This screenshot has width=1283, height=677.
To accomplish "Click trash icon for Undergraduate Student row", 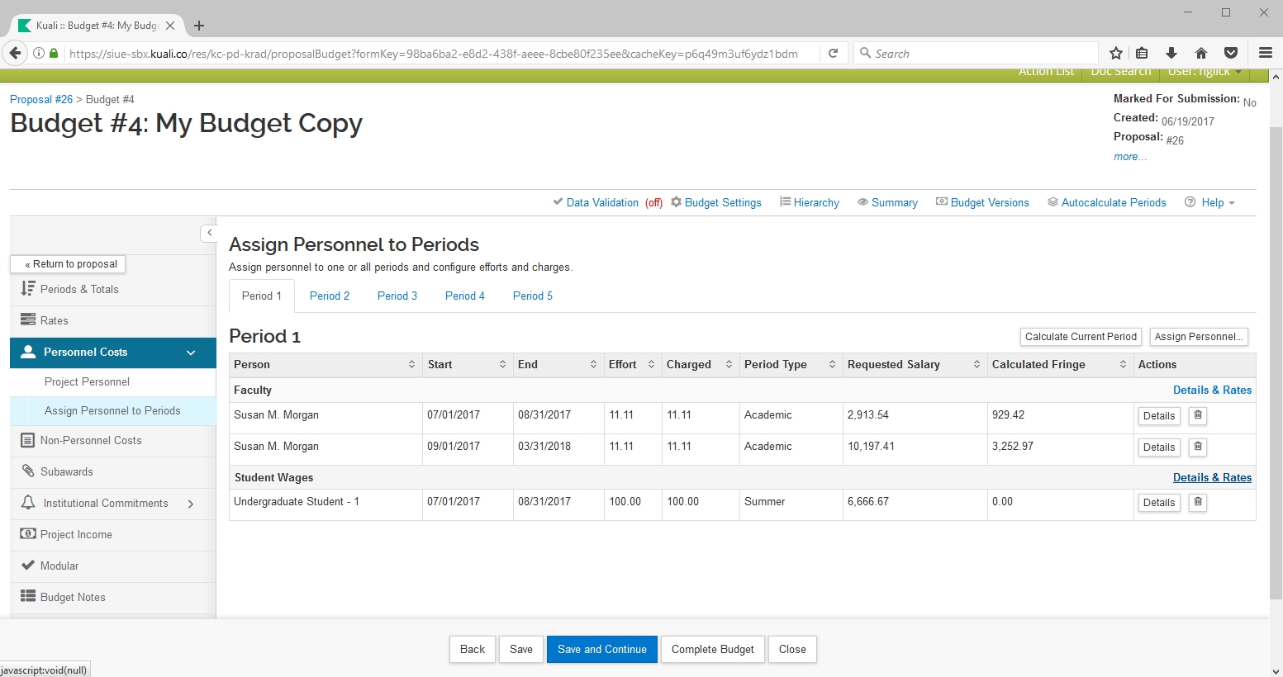I will pyautogui.click(x=1198, y=502).
